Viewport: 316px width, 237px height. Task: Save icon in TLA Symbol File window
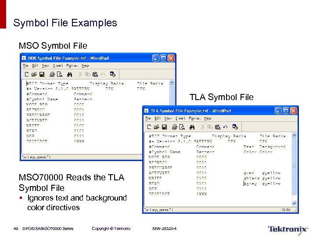(x=164, y=127)
